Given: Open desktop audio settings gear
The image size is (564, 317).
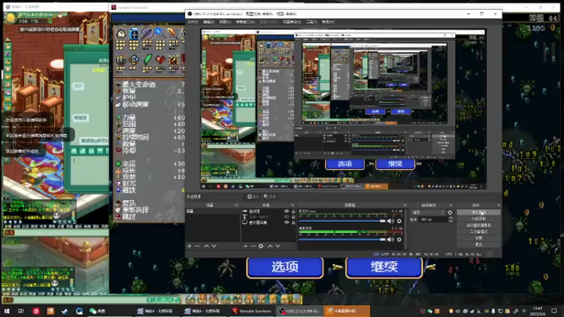Looking at the screenshot, I should 399,240.
